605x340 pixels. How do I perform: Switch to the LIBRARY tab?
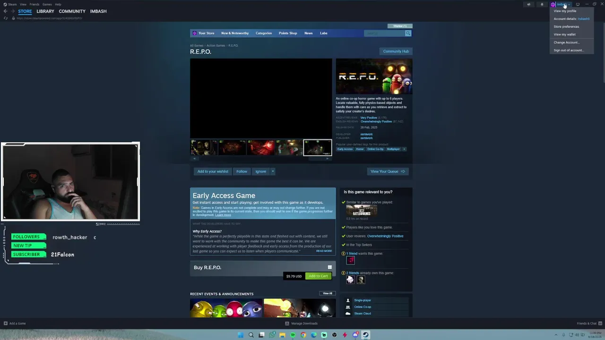[45, 11]
